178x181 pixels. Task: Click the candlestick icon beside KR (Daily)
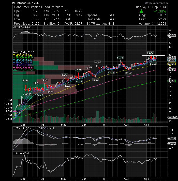pyautogui.click(x=14, y=52)
